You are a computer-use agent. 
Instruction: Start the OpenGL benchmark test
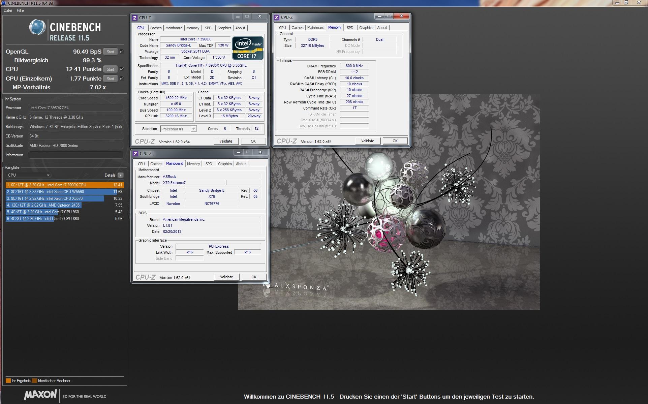(110, 52)
